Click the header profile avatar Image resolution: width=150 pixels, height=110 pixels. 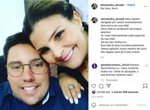click(94, 6)
